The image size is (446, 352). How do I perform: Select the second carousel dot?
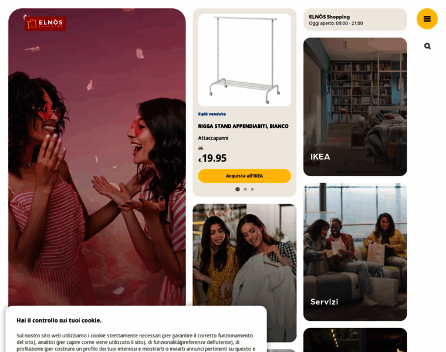[x=245, y=189]
